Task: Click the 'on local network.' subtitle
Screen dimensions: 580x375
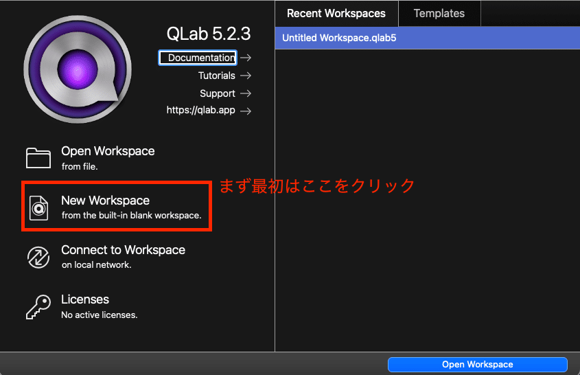Action: 97,265
